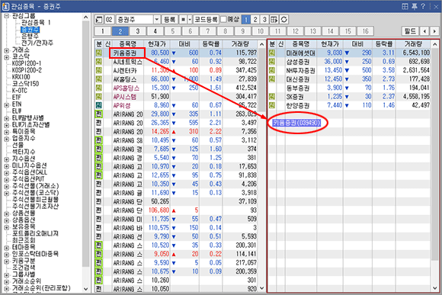Screen dimensions: 442x295
Task: Expand the ETN tree node
Action: click(7, 104)
